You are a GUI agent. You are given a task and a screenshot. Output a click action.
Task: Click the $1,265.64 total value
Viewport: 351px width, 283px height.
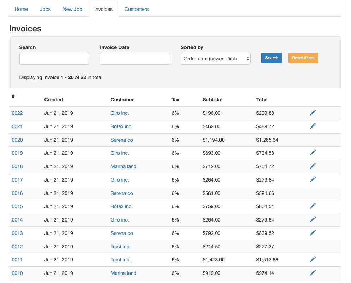267,140
